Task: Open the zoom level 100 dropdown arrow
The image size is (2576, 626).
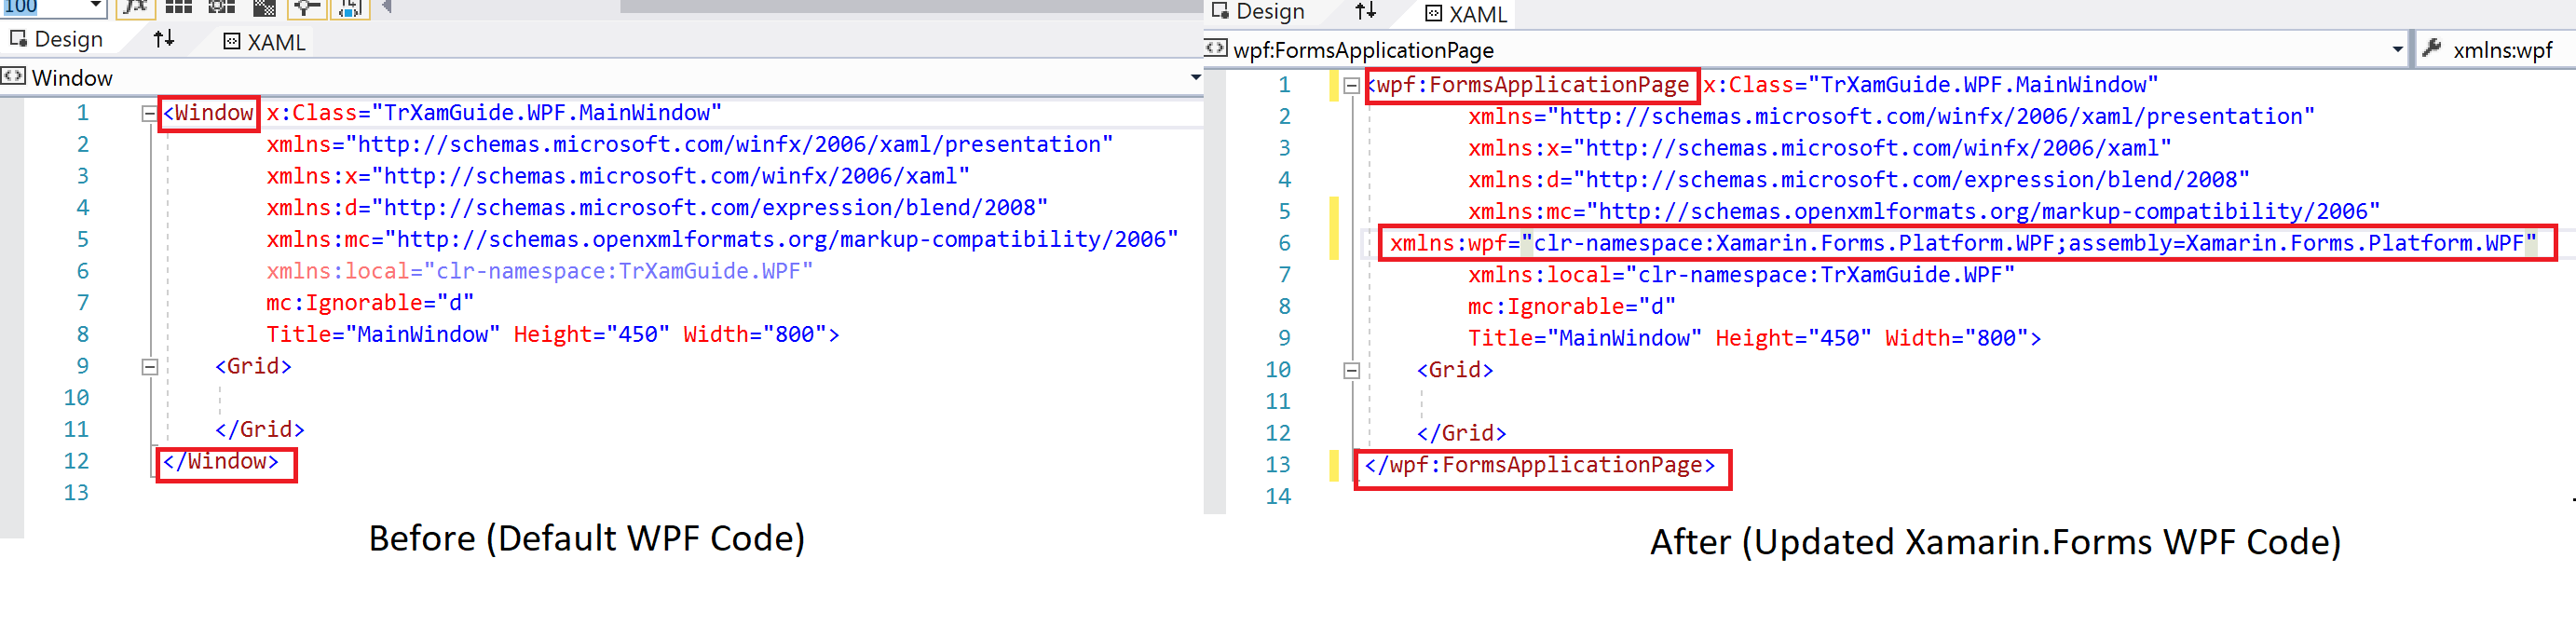Action: click(96, 6)
